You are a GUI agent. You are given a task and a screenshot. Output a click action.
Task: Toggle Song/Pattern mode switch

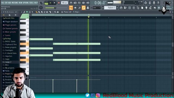[x=46, y=3]
